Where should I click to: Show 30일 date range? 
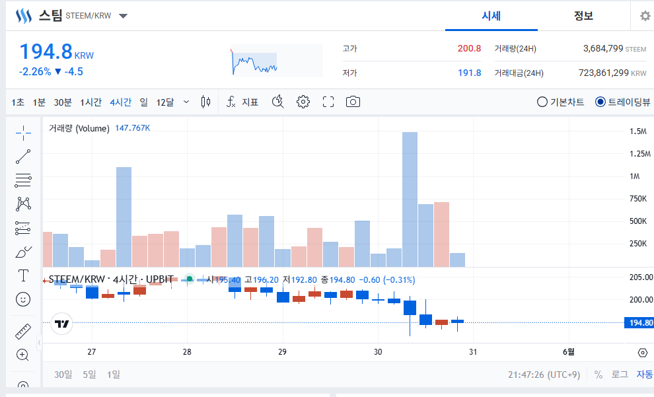pos(63,375)
